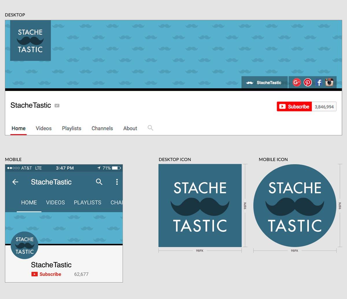Switch to the HOME tab on mobile
This screenshot has width=347, height=299.
[x=29, y=202]
